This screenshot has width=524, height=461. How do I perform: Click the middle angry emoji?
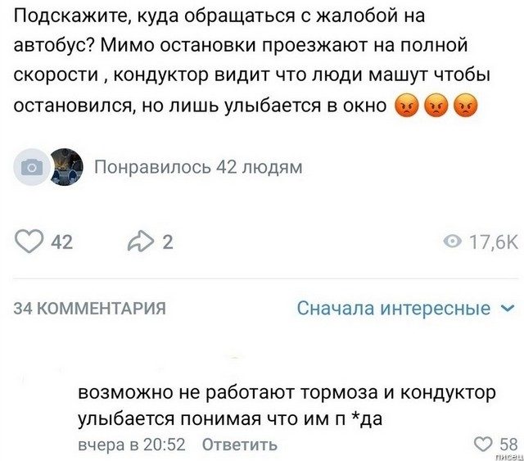pos(436,106)
